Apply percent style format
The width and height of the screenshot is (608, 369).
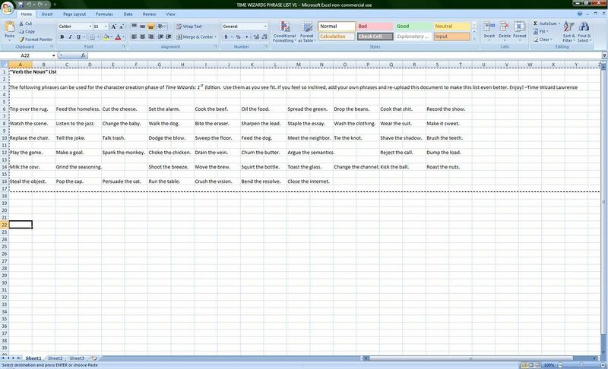(x=238, y=36)
